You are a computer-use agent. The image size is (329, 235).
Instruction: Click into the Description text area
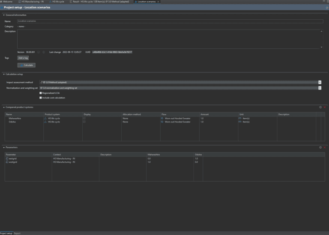pyautogui.click(x=169, y=39)
